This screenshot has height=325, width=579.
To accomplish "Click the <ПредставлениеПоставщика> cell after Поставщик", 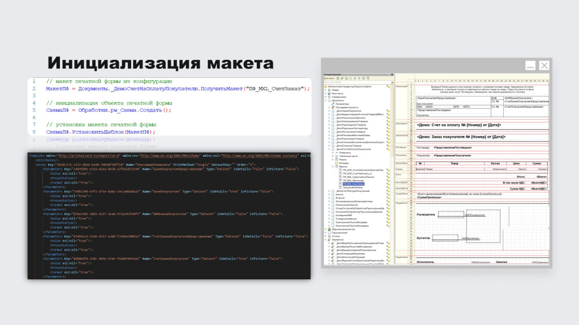I will (x=453, y=148).
